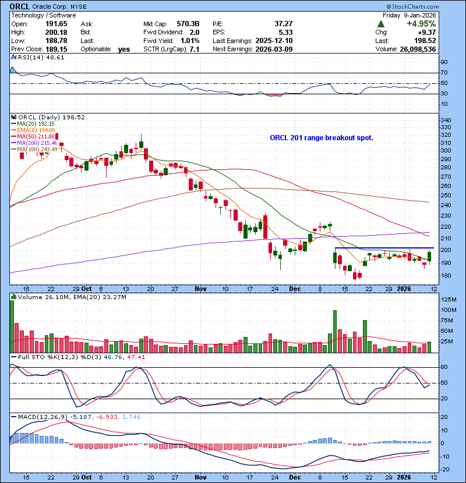Click the RSI(14) 48.61 indicator label
Screen dimensions: 466x483
pyautogui.click(x=41, y=57)
